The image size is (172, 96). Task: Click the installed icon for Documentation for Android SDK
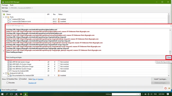59,75
